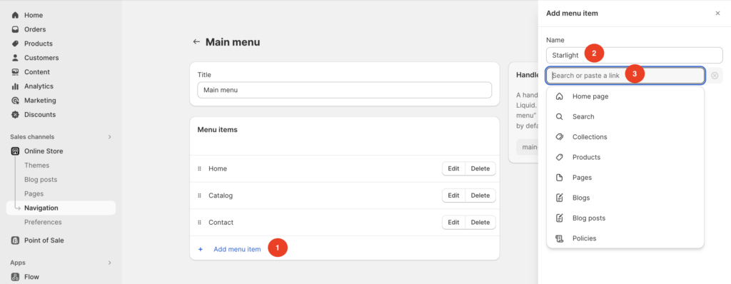Click the Discounts badge icon
This screenshot has width=731, height=284.
(x=15, y=115)
